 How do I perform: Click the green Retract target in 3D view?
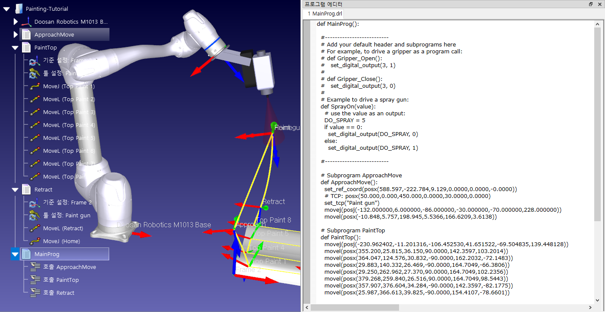tap(266, 208)
